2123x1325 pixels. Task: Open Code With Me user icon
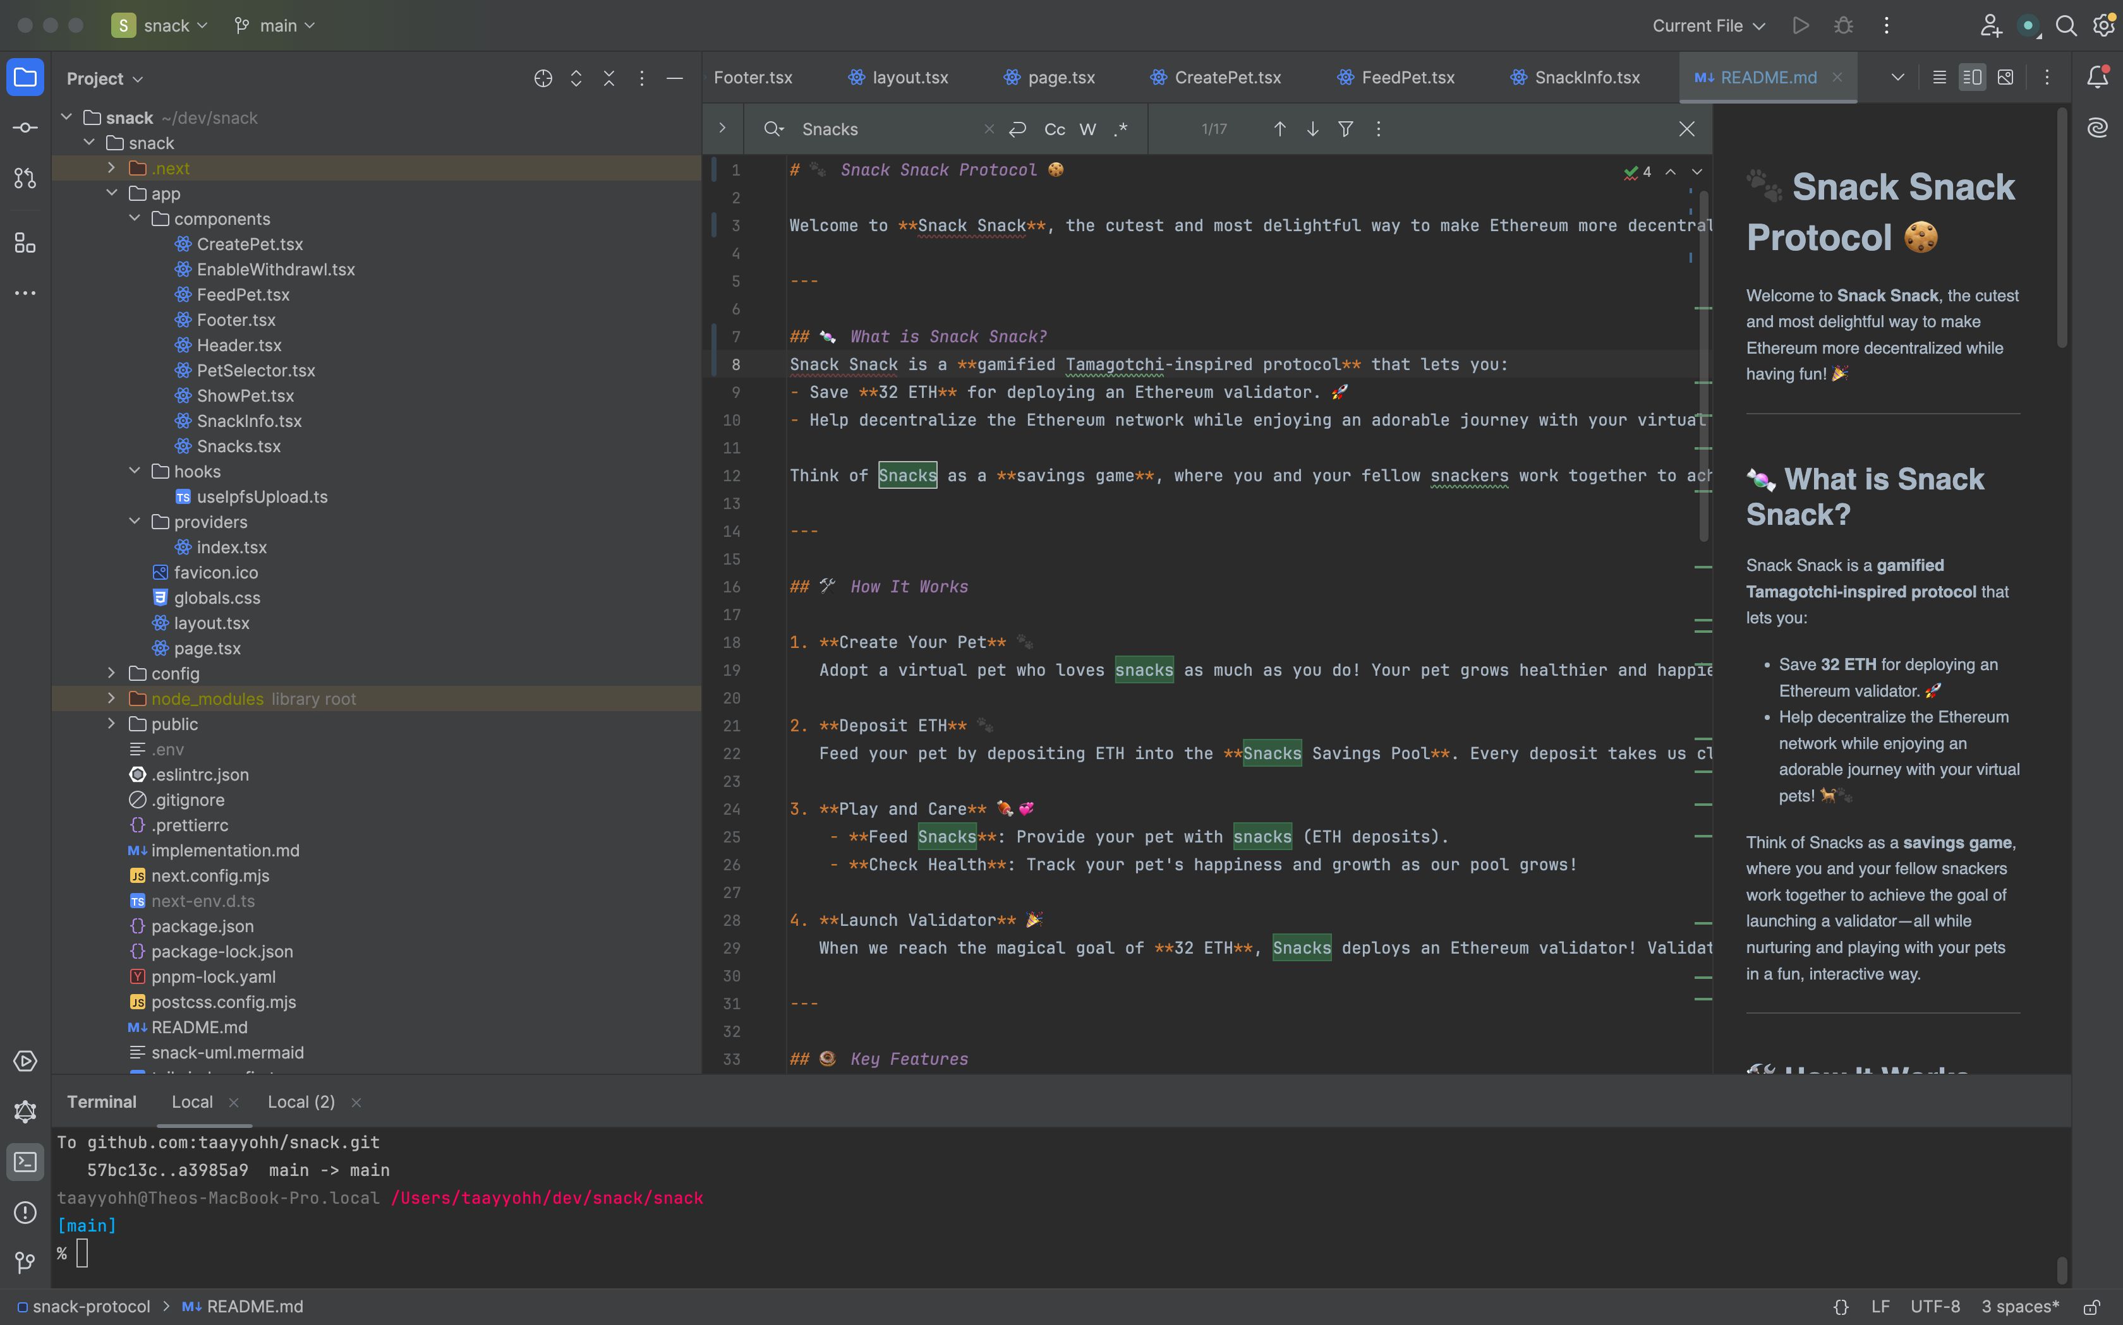[x=1991, y=25]
